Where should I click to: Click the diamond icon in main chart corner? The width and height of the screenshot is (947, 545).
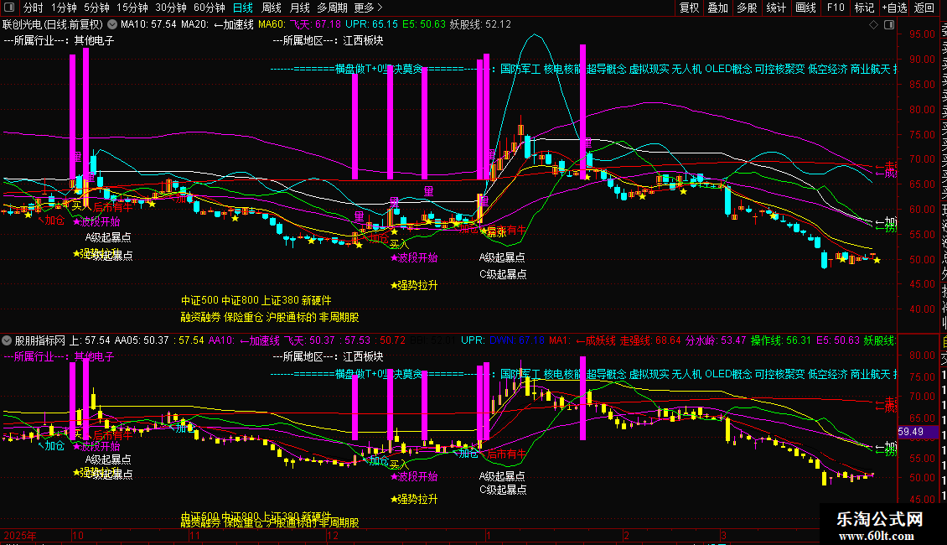click(x=873, y=25)
